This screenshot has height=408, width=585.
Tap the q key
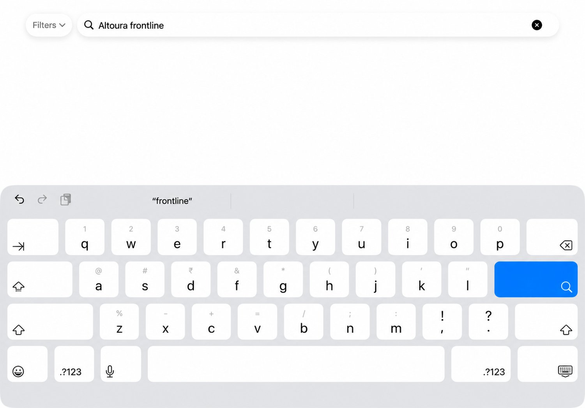tap(85, 237)
